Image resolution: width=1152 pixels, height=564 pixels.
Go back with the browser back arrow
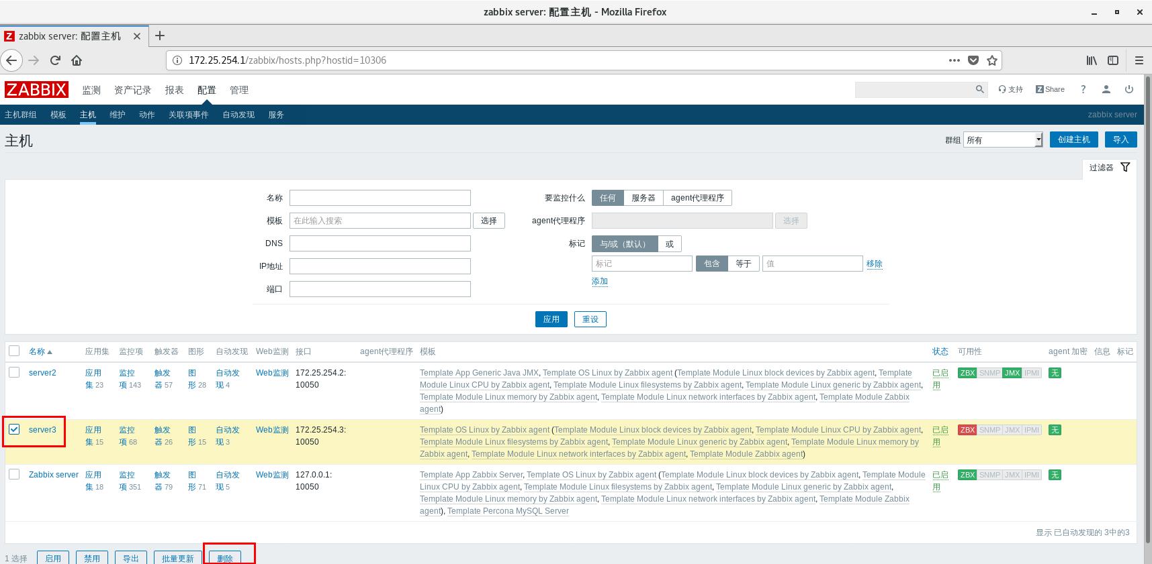tap(11, 60)
